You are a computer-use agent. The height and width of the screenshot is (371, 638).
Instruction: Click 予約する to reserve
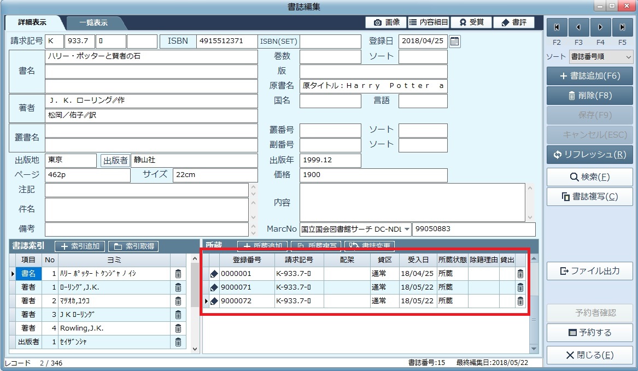[589, 333]
